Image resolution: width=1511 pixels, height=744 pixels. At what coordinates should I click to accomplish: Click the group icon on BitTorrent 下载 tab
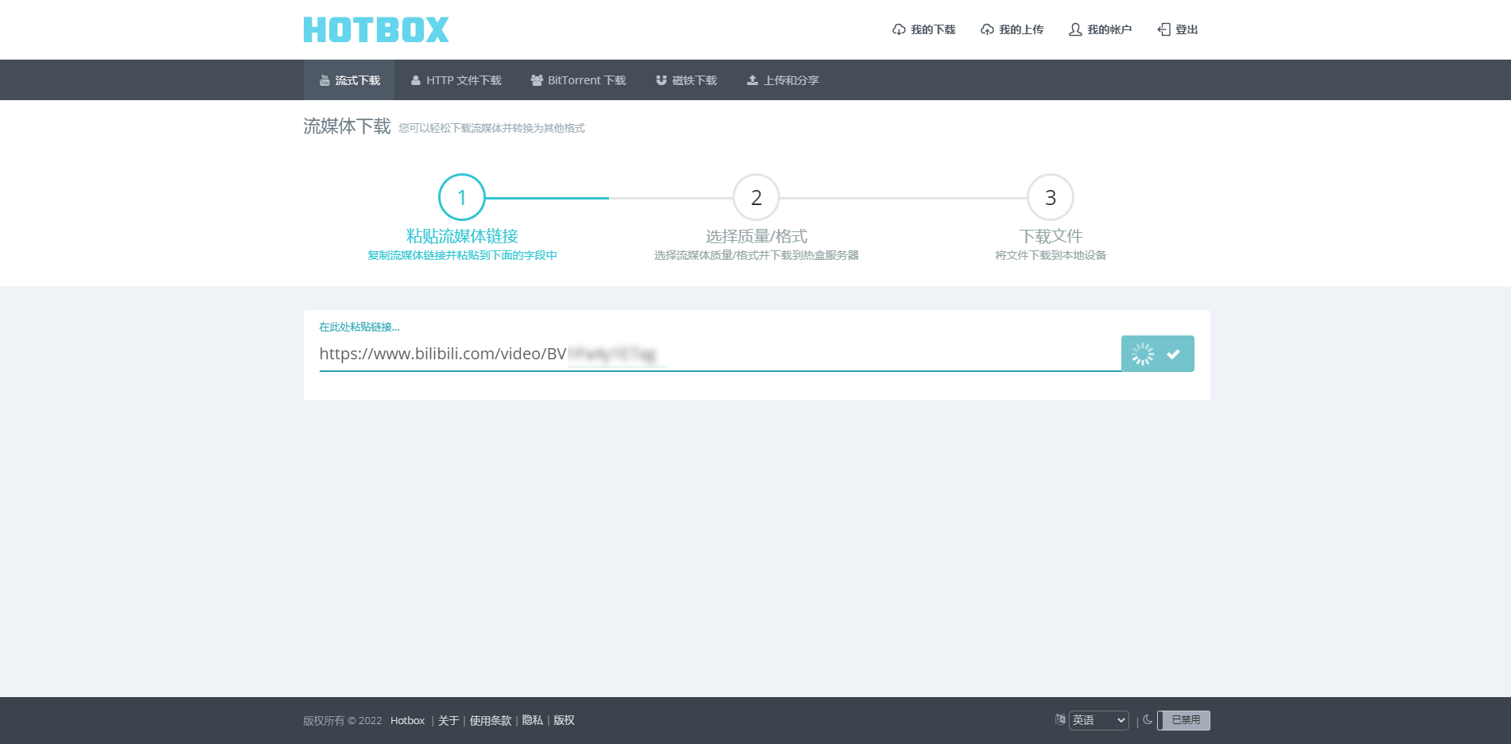(x=535, y=79)
